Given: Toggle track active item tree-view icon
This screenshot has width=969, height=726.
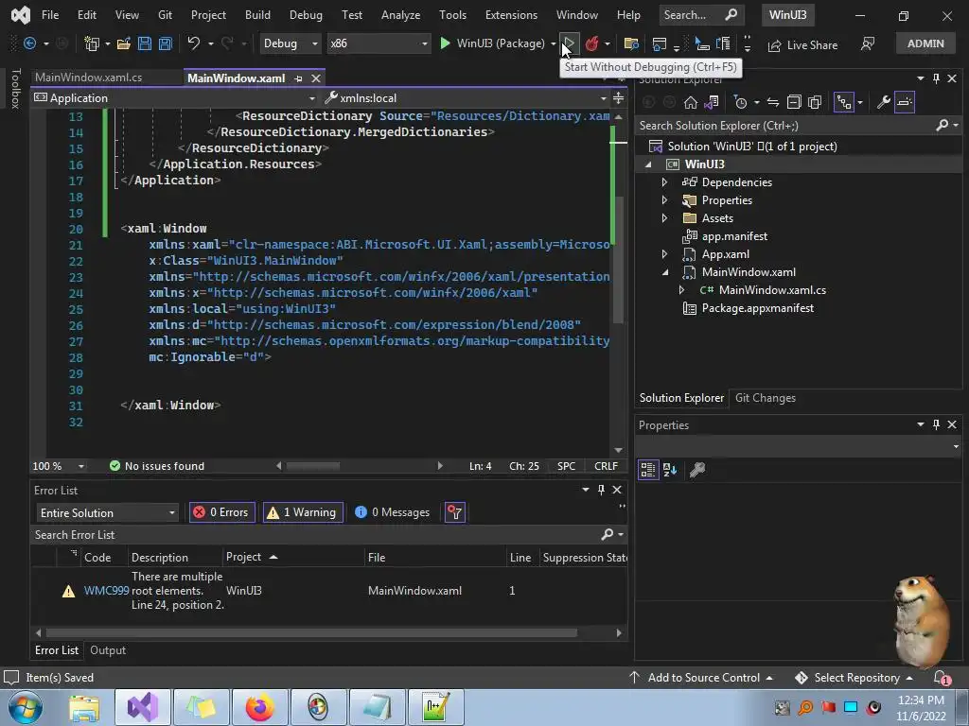Looking at the screenshot, I should pos(843,102).
